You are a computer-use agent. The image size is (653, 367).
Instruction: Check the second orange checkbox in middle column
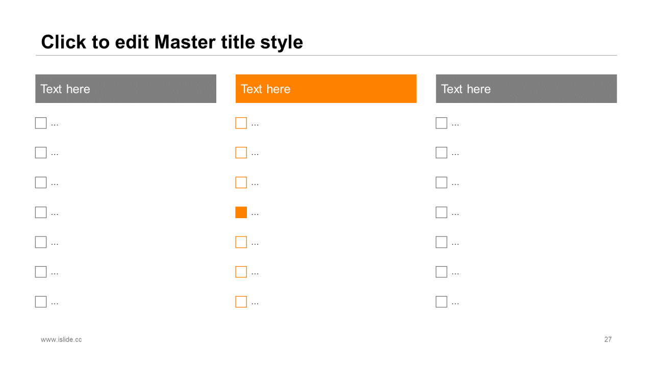coord(241,152)
